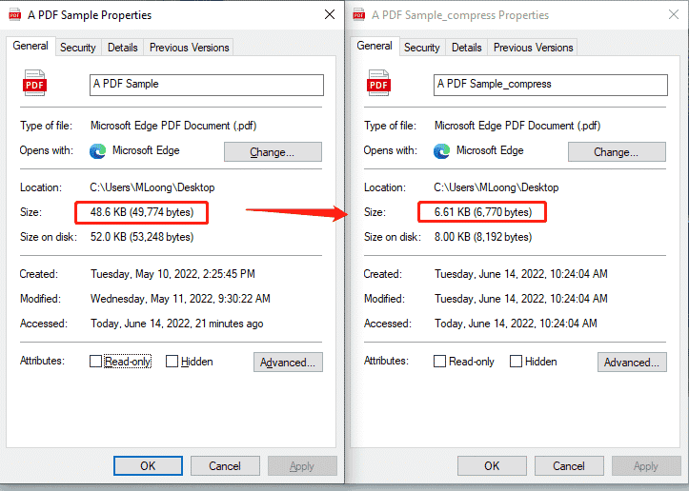The image size is (689, 491).
Task: Open Advanced... attributes in right dialog
Action: (632, 362)
